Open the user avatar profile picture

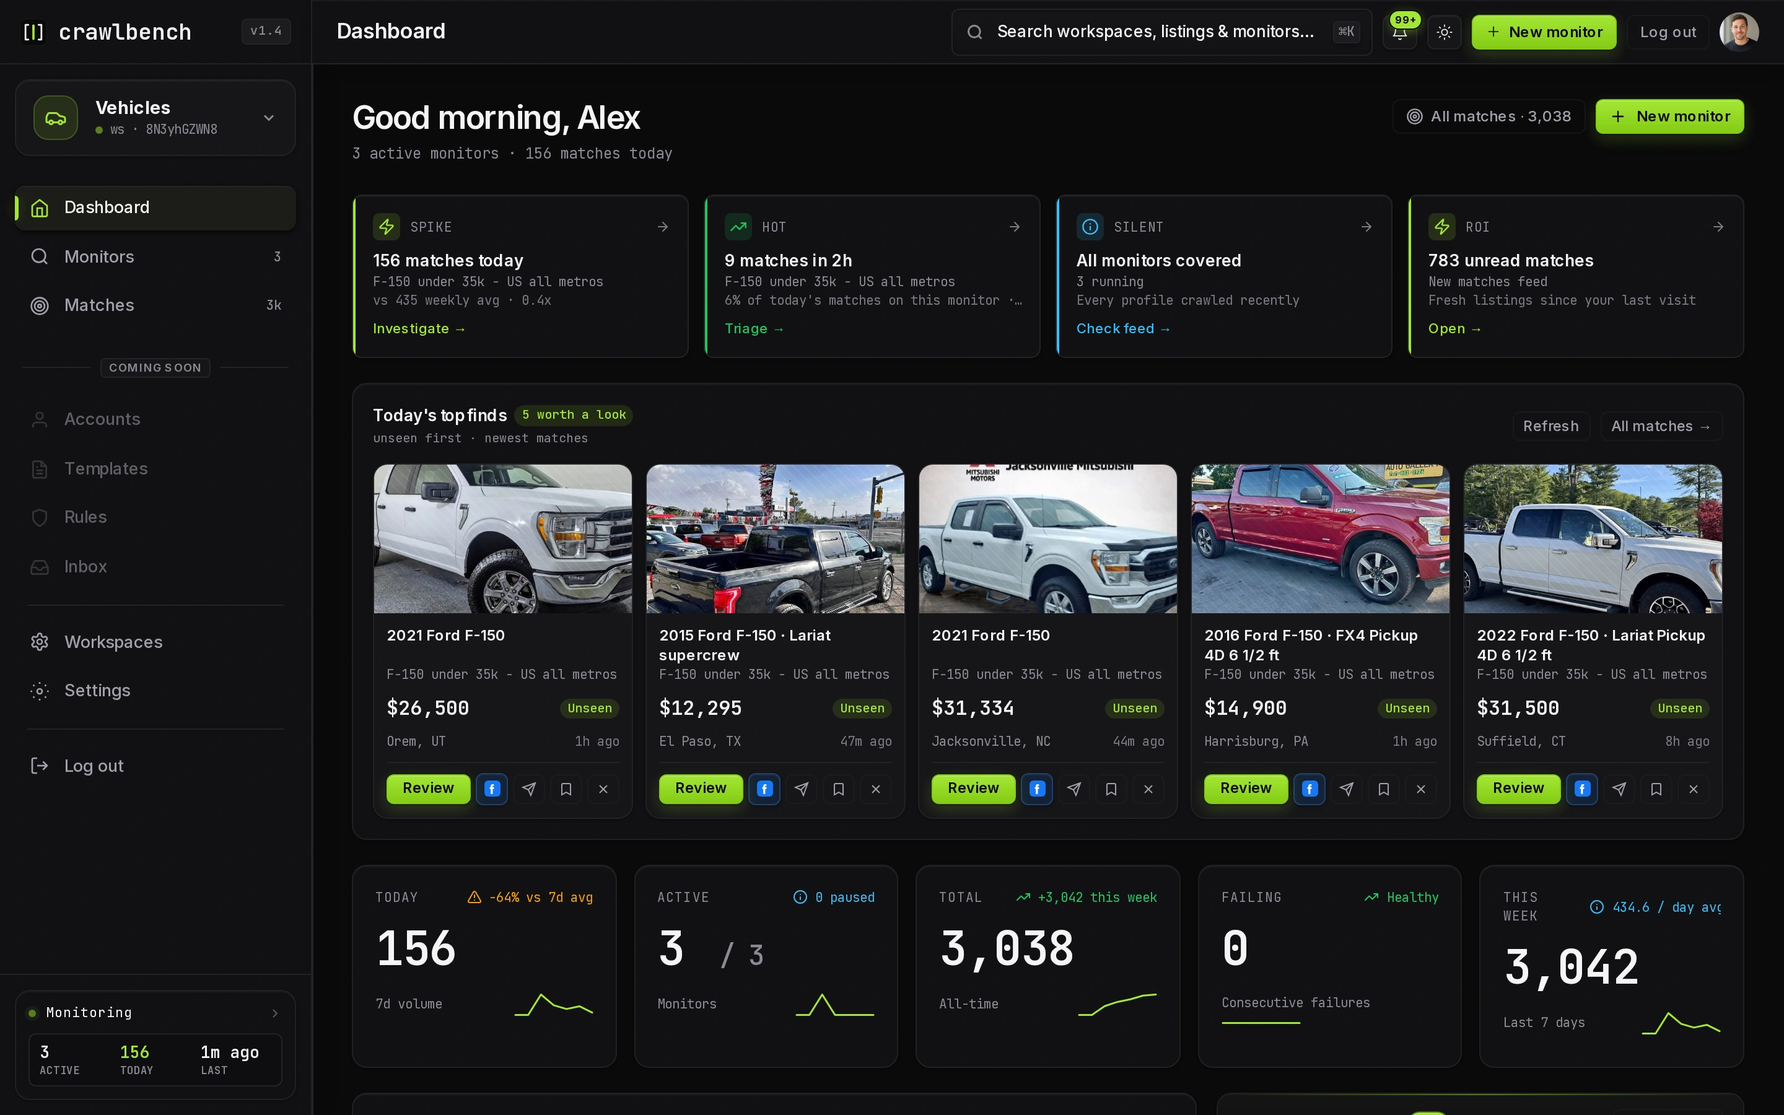(x=1739, y=32)
